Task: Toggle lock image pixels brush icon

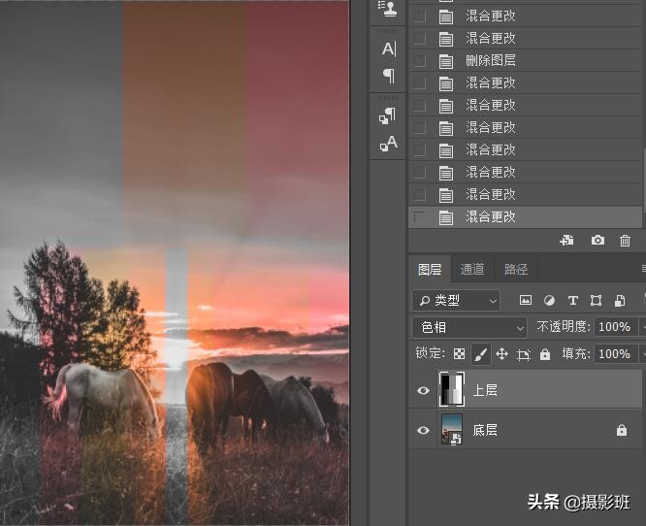Action: (481, 354)
